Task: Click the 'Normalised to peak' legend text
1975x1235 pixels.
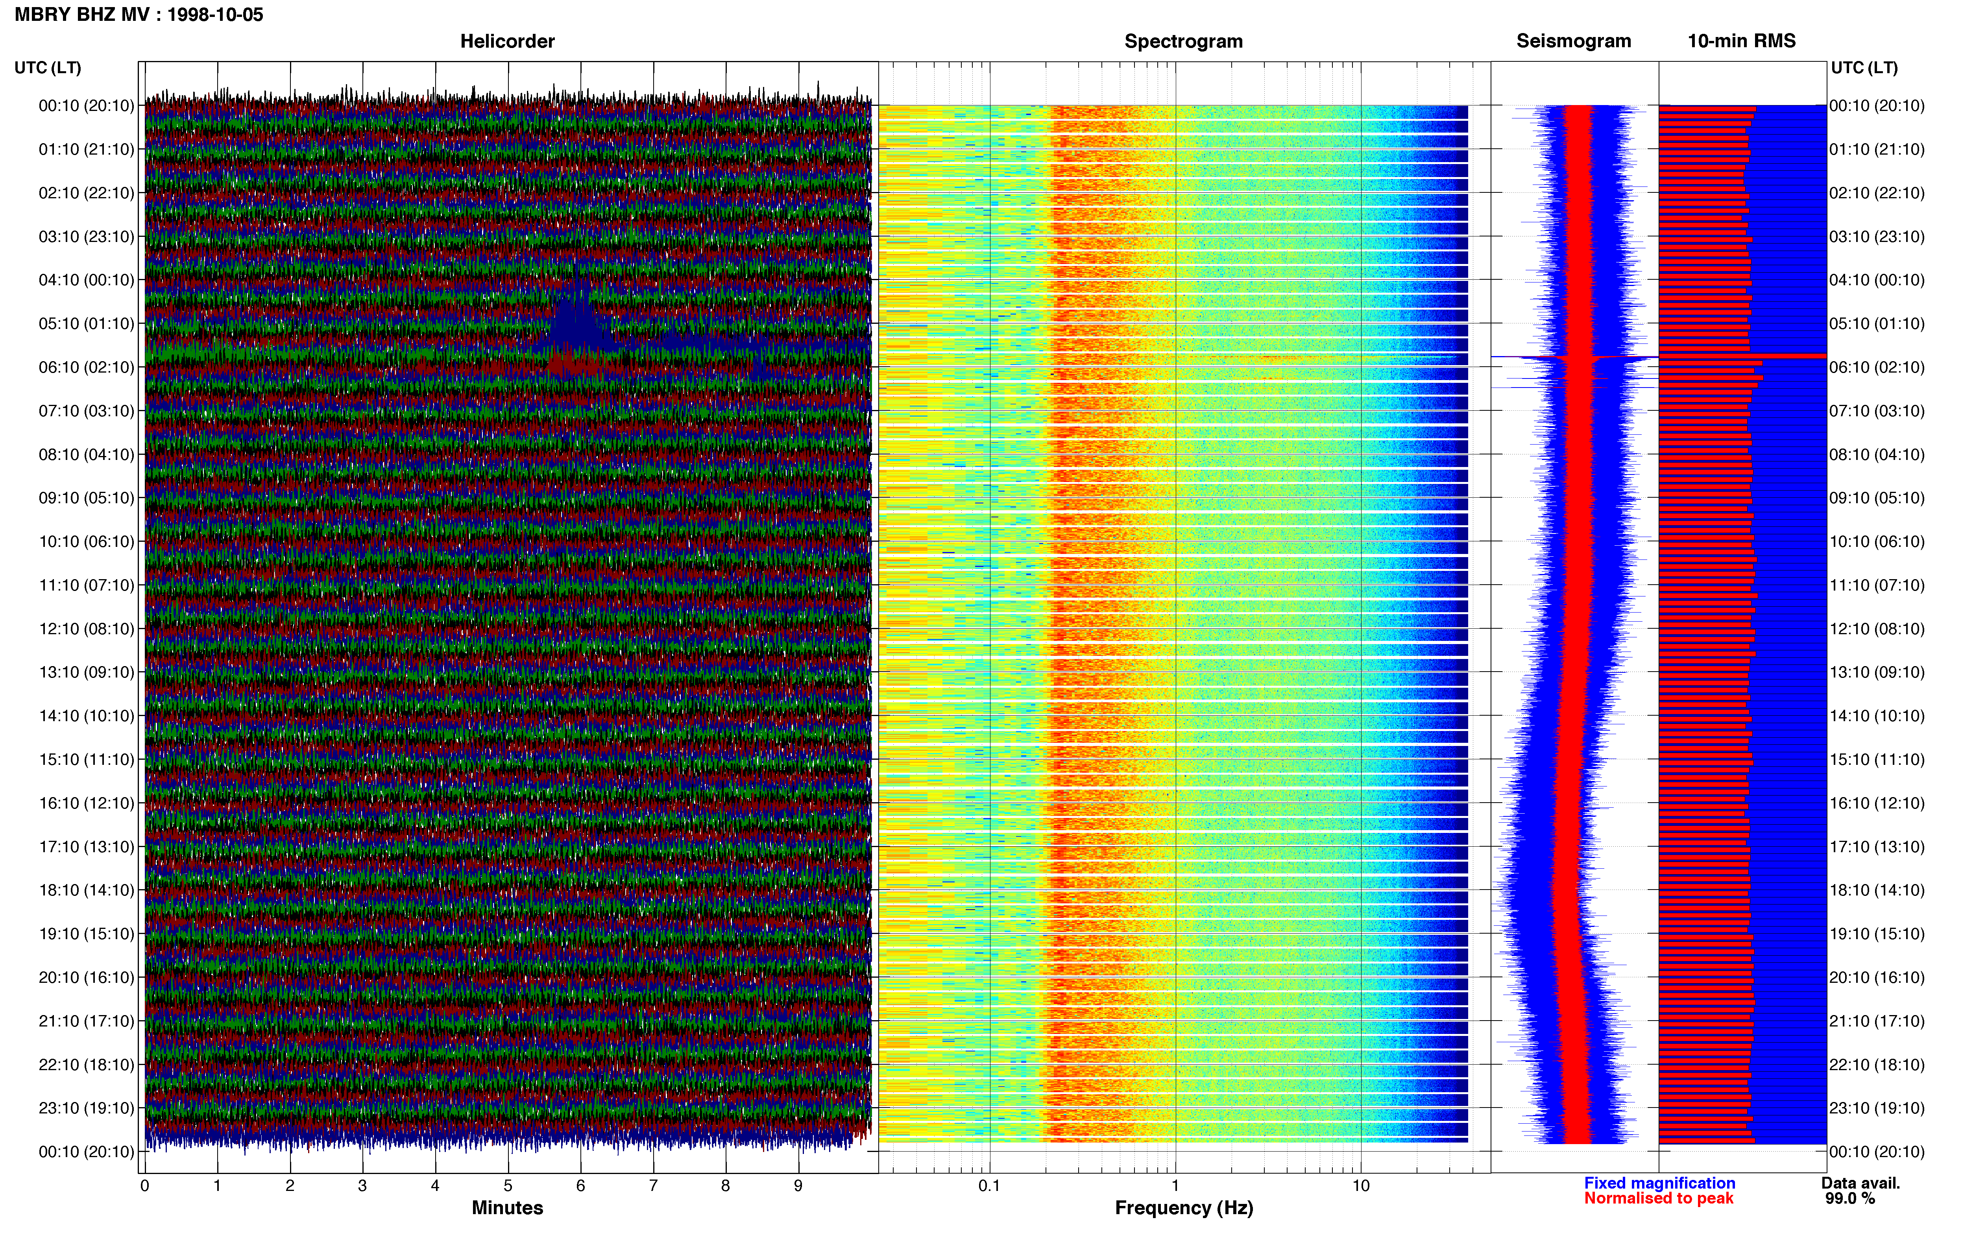Action: coord(1658,1198)
